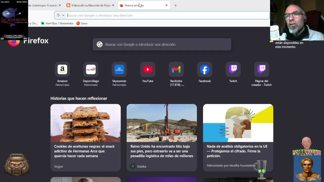Open the Deporvillage shortcut tile

click(91, 70)
